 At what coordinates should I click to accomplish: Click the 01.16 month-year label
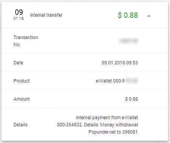click(x=18, y=19)
